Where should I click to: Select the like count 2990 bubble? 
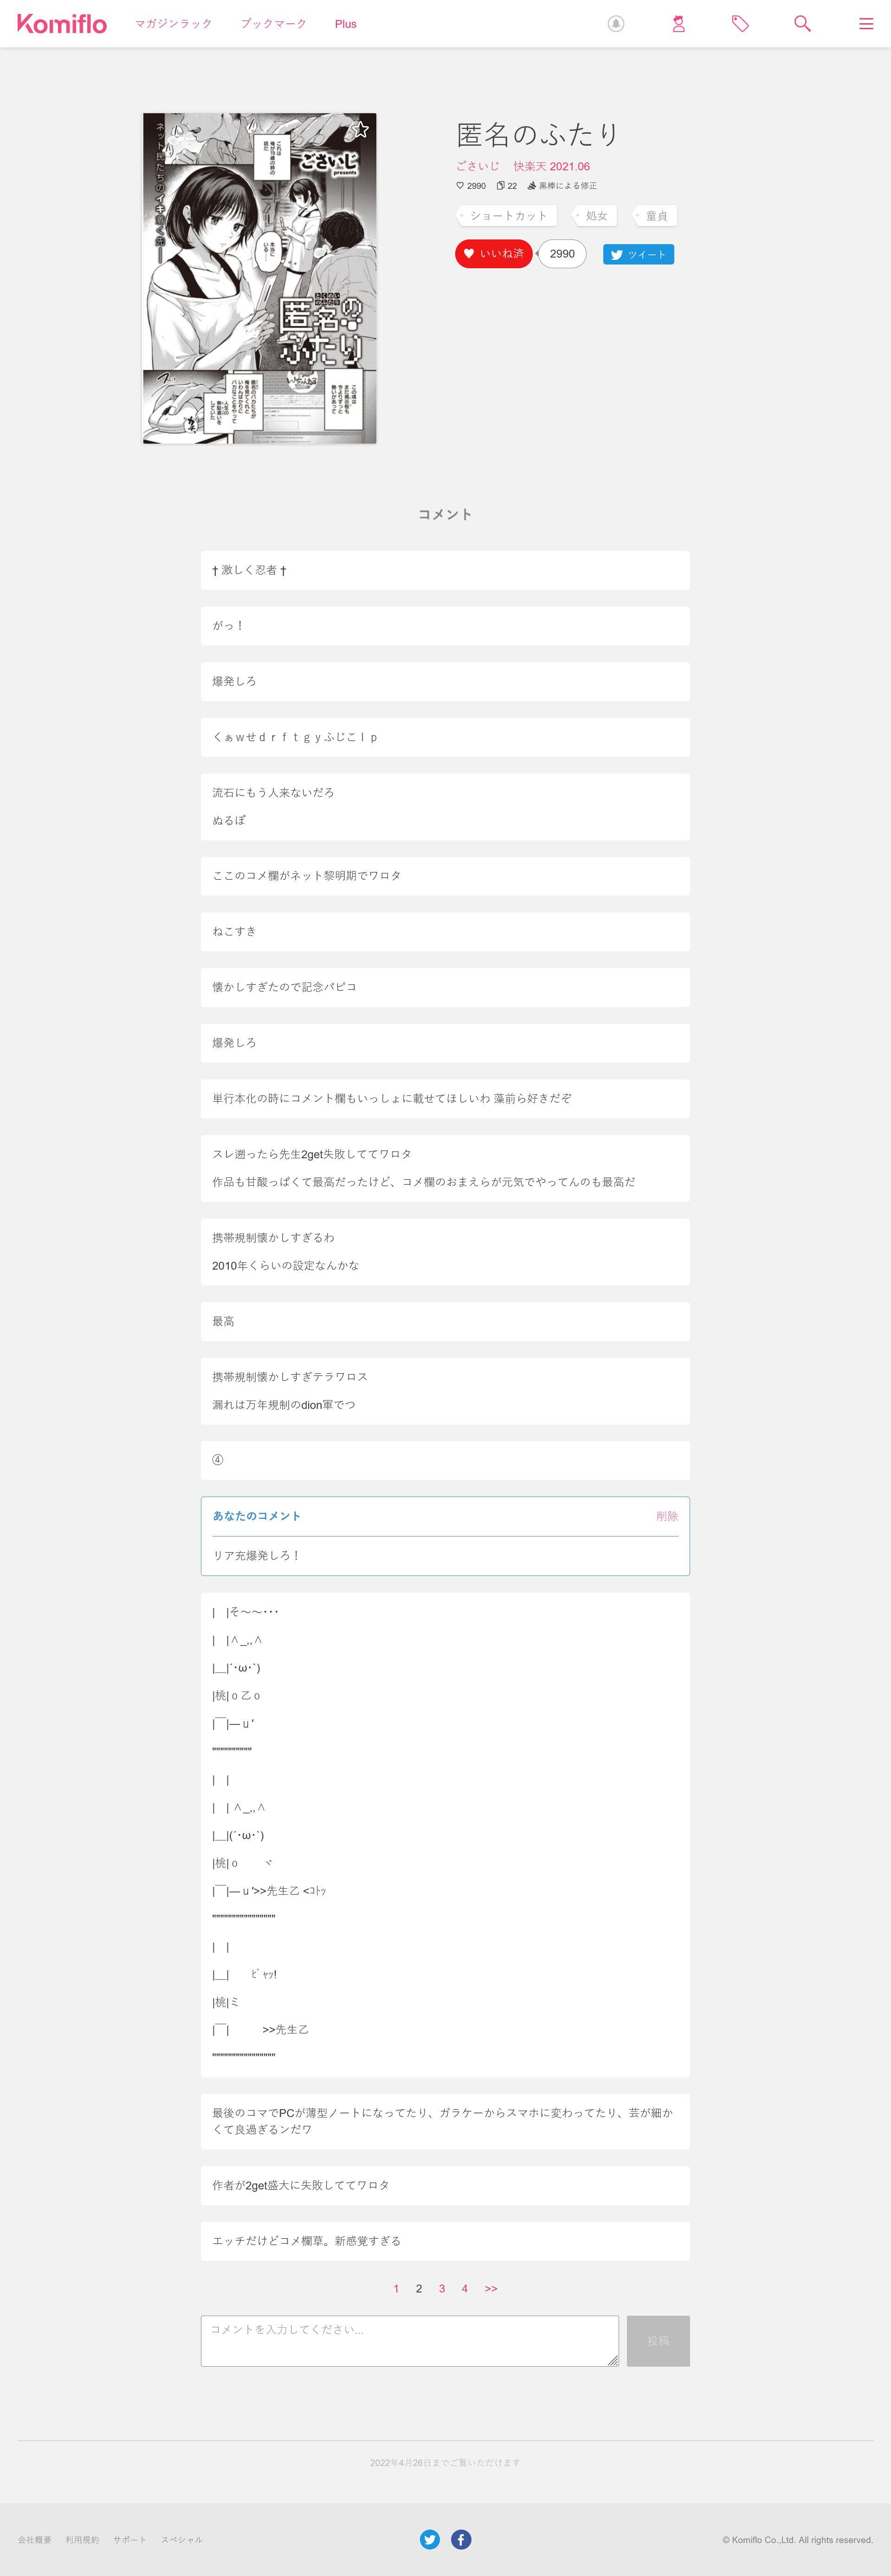click(x=562, y=254)
